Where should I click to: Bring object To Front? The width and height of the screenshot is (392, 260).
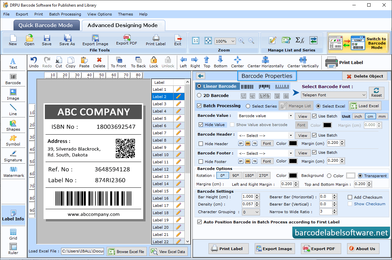(118, 62)
